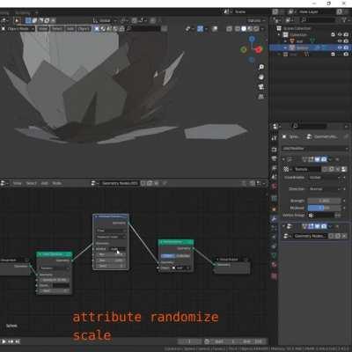The image size is (352, 352).
Task: Open Coordinates dropdown set to Global
Action: tap(324, 178)
